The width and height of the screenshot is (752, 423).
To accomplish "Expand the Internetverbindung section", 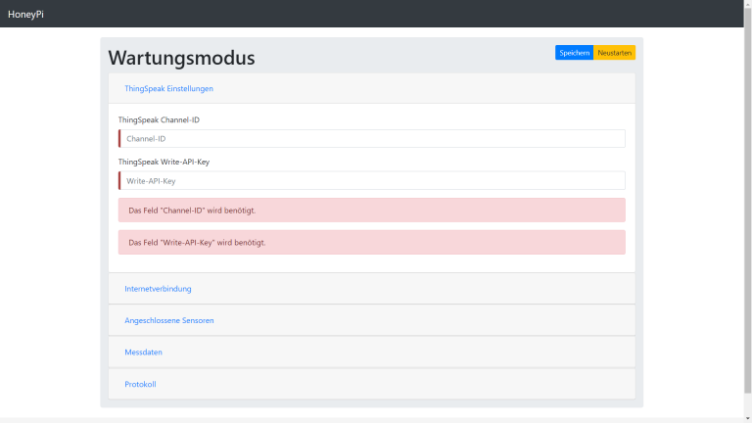I will tap(158, 289).
